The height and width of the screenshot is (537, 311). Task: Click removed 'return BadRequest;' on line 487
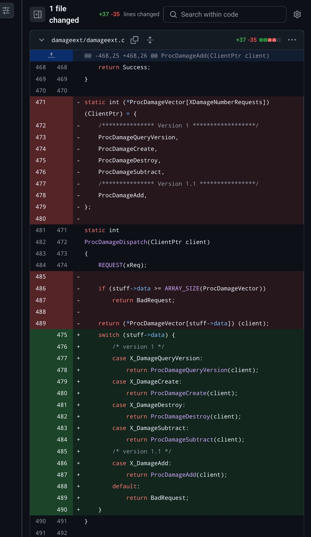coord(144,300)
